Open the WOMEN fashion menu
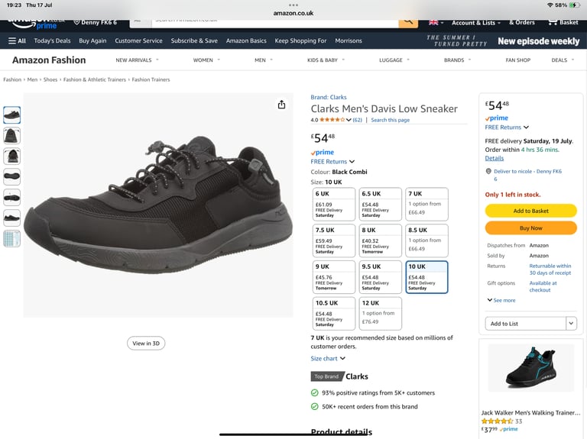 206,60
